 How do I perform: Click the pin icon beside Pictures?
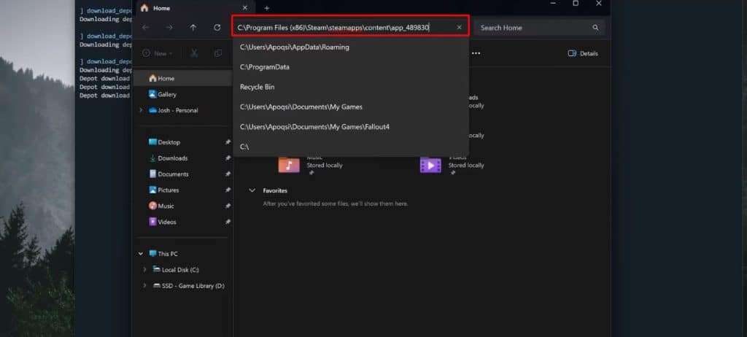pos(228,190)
